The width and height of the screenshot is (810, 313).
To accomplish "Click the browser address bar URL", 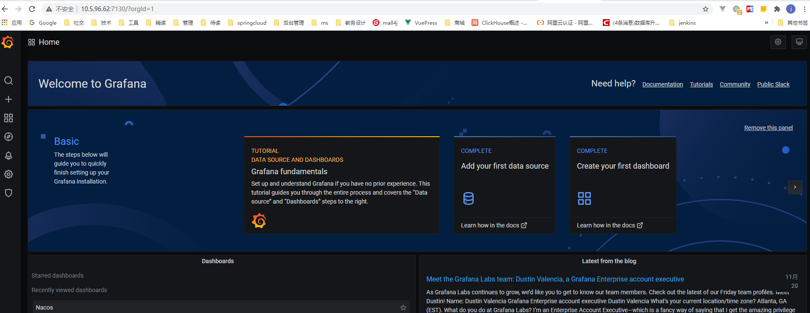I will click(x=118, y=9).
